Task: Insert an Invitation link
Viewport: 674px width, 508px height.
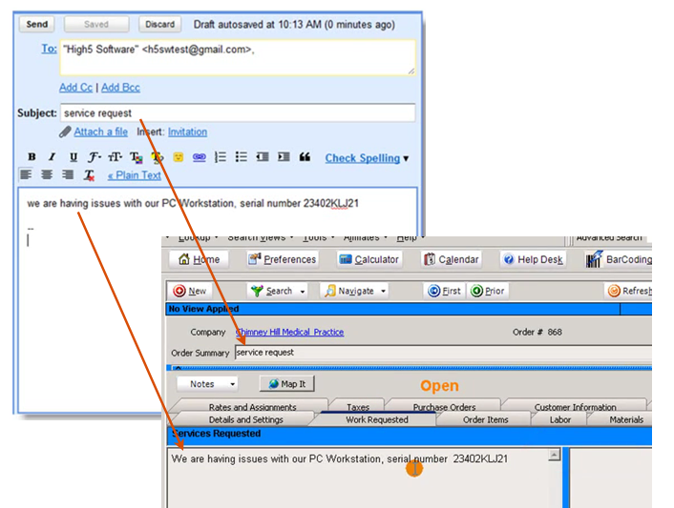Action: pyautogui.click(x=187, y=132)
